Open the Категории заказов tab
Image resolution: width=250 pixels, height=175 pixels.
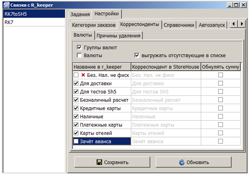pyautogui.click(x=93, y=25)
